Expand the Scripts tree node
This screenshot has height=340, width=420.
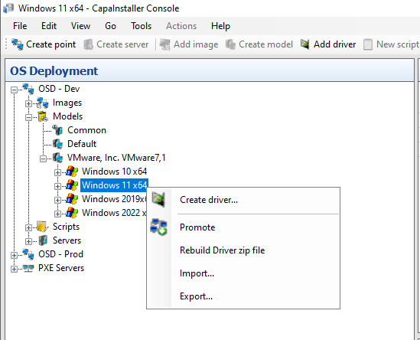[x=28, y=227]
